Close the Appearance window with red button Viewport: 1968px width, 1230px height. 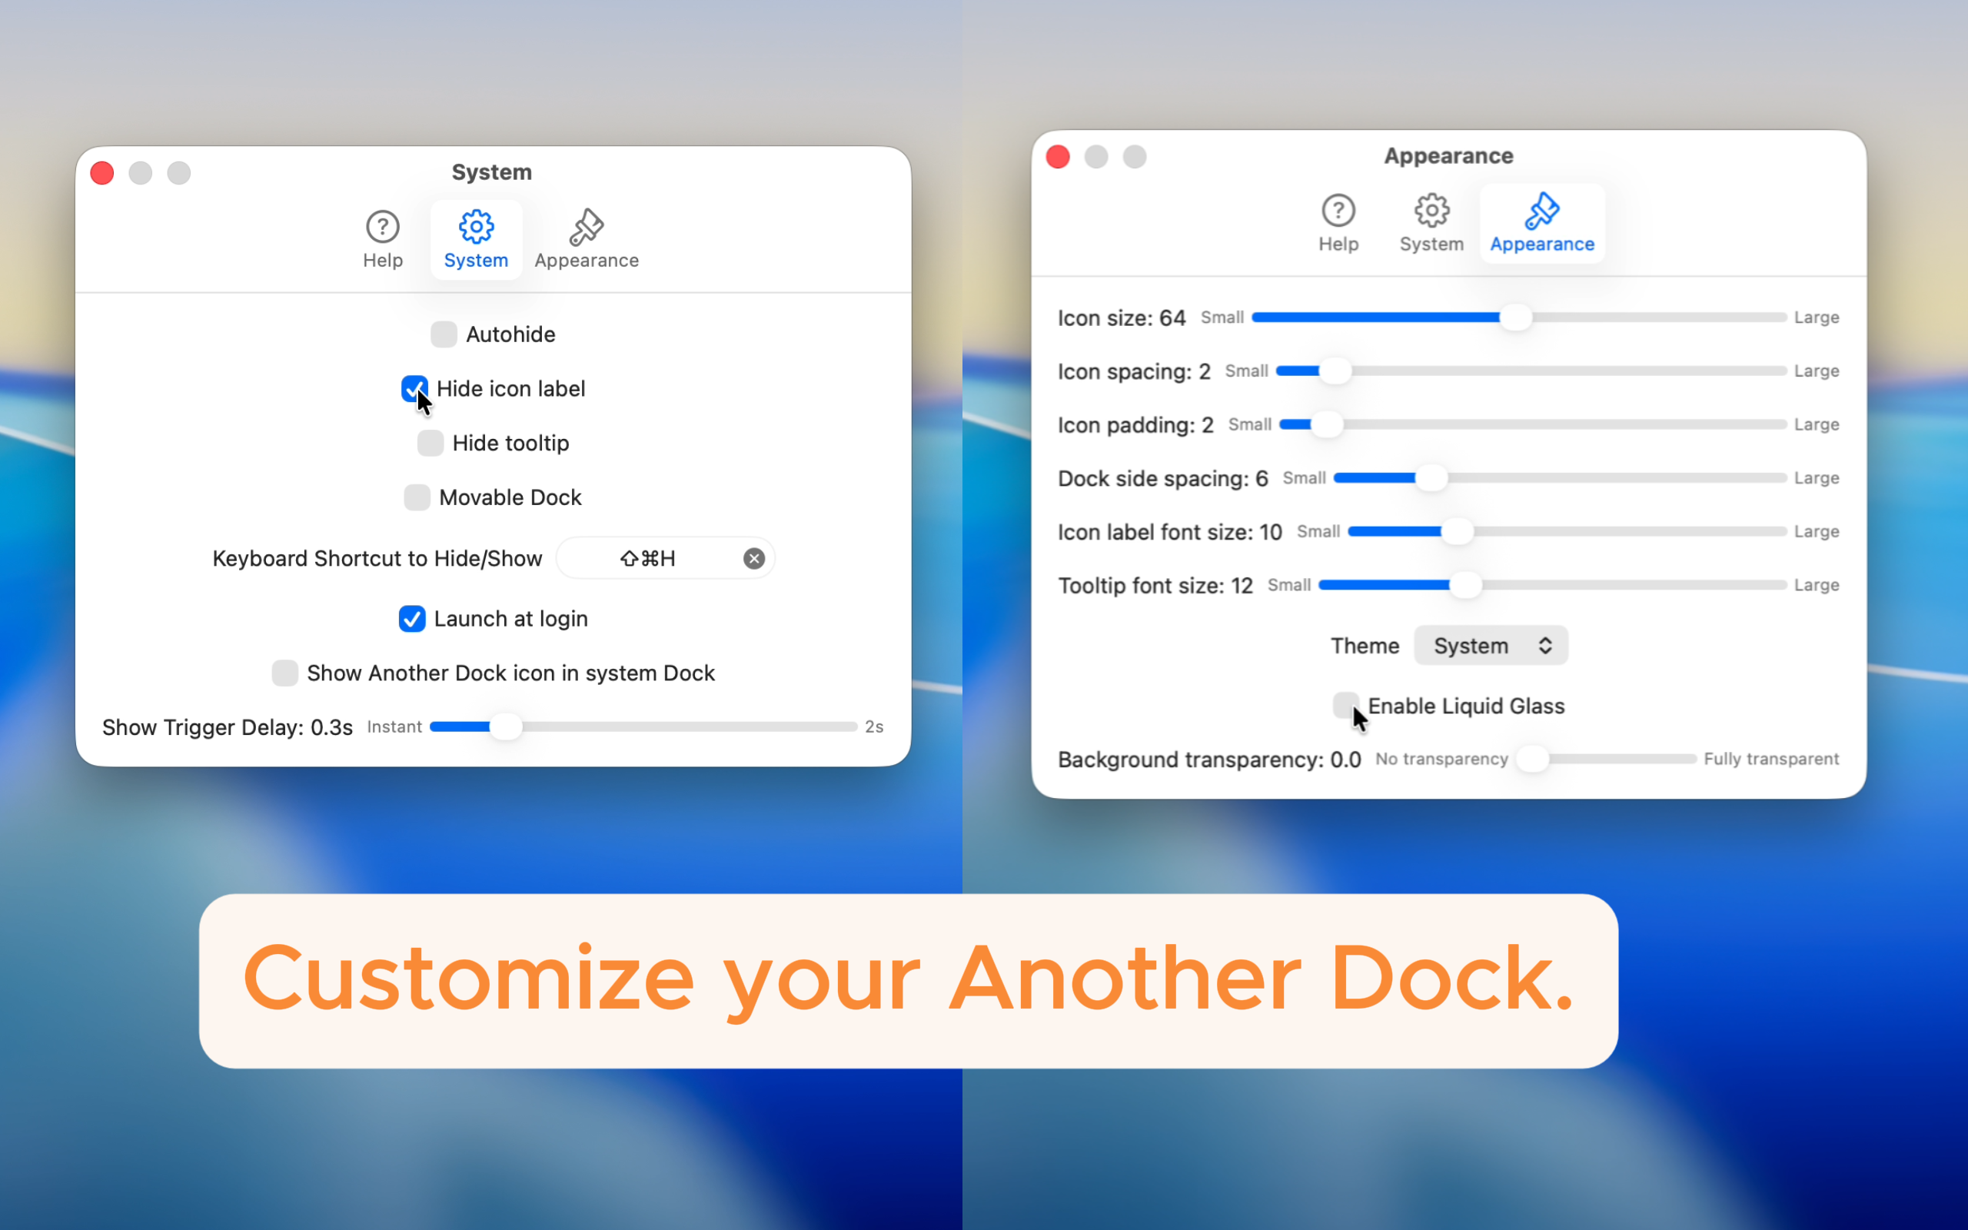click(1057, 156)
